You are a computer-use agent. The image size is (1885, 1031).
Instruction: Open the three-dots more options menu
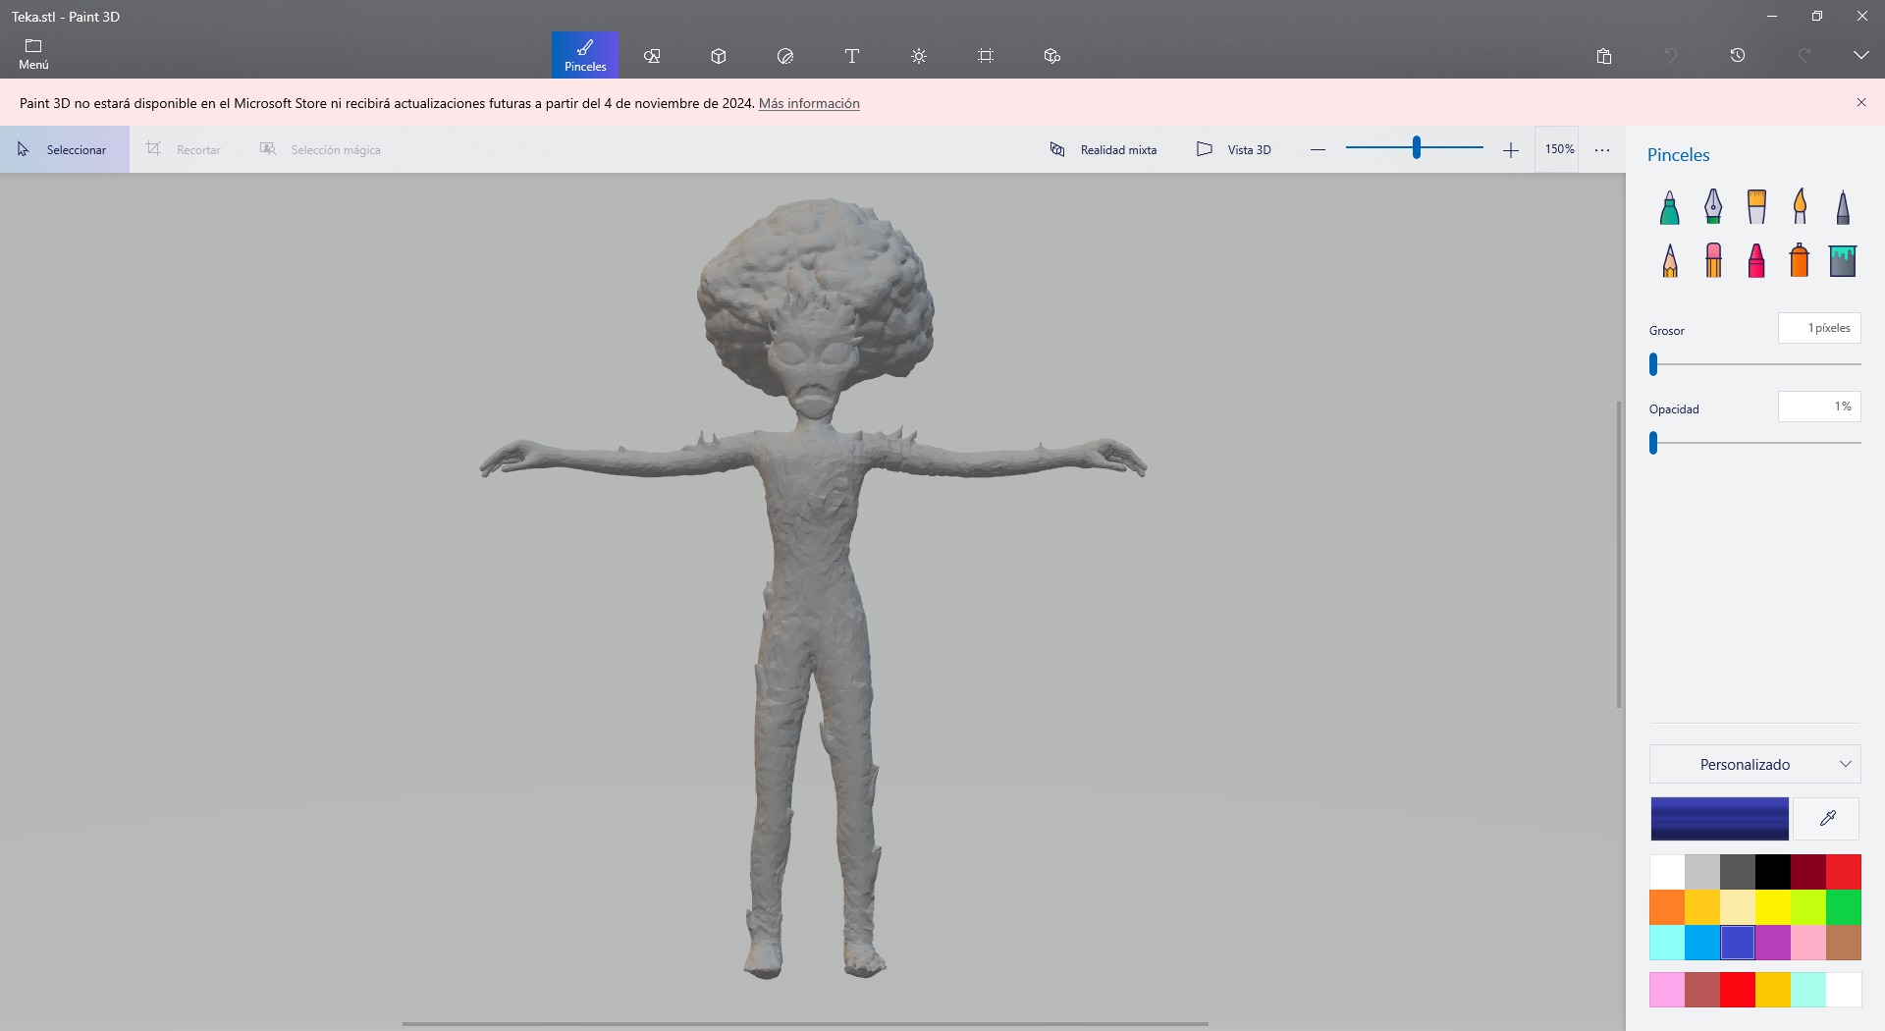pos(1602,149)
